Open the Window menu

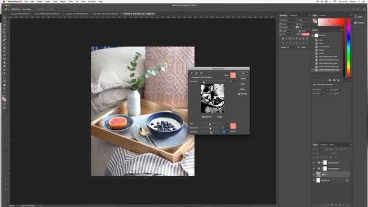point(92,2)
